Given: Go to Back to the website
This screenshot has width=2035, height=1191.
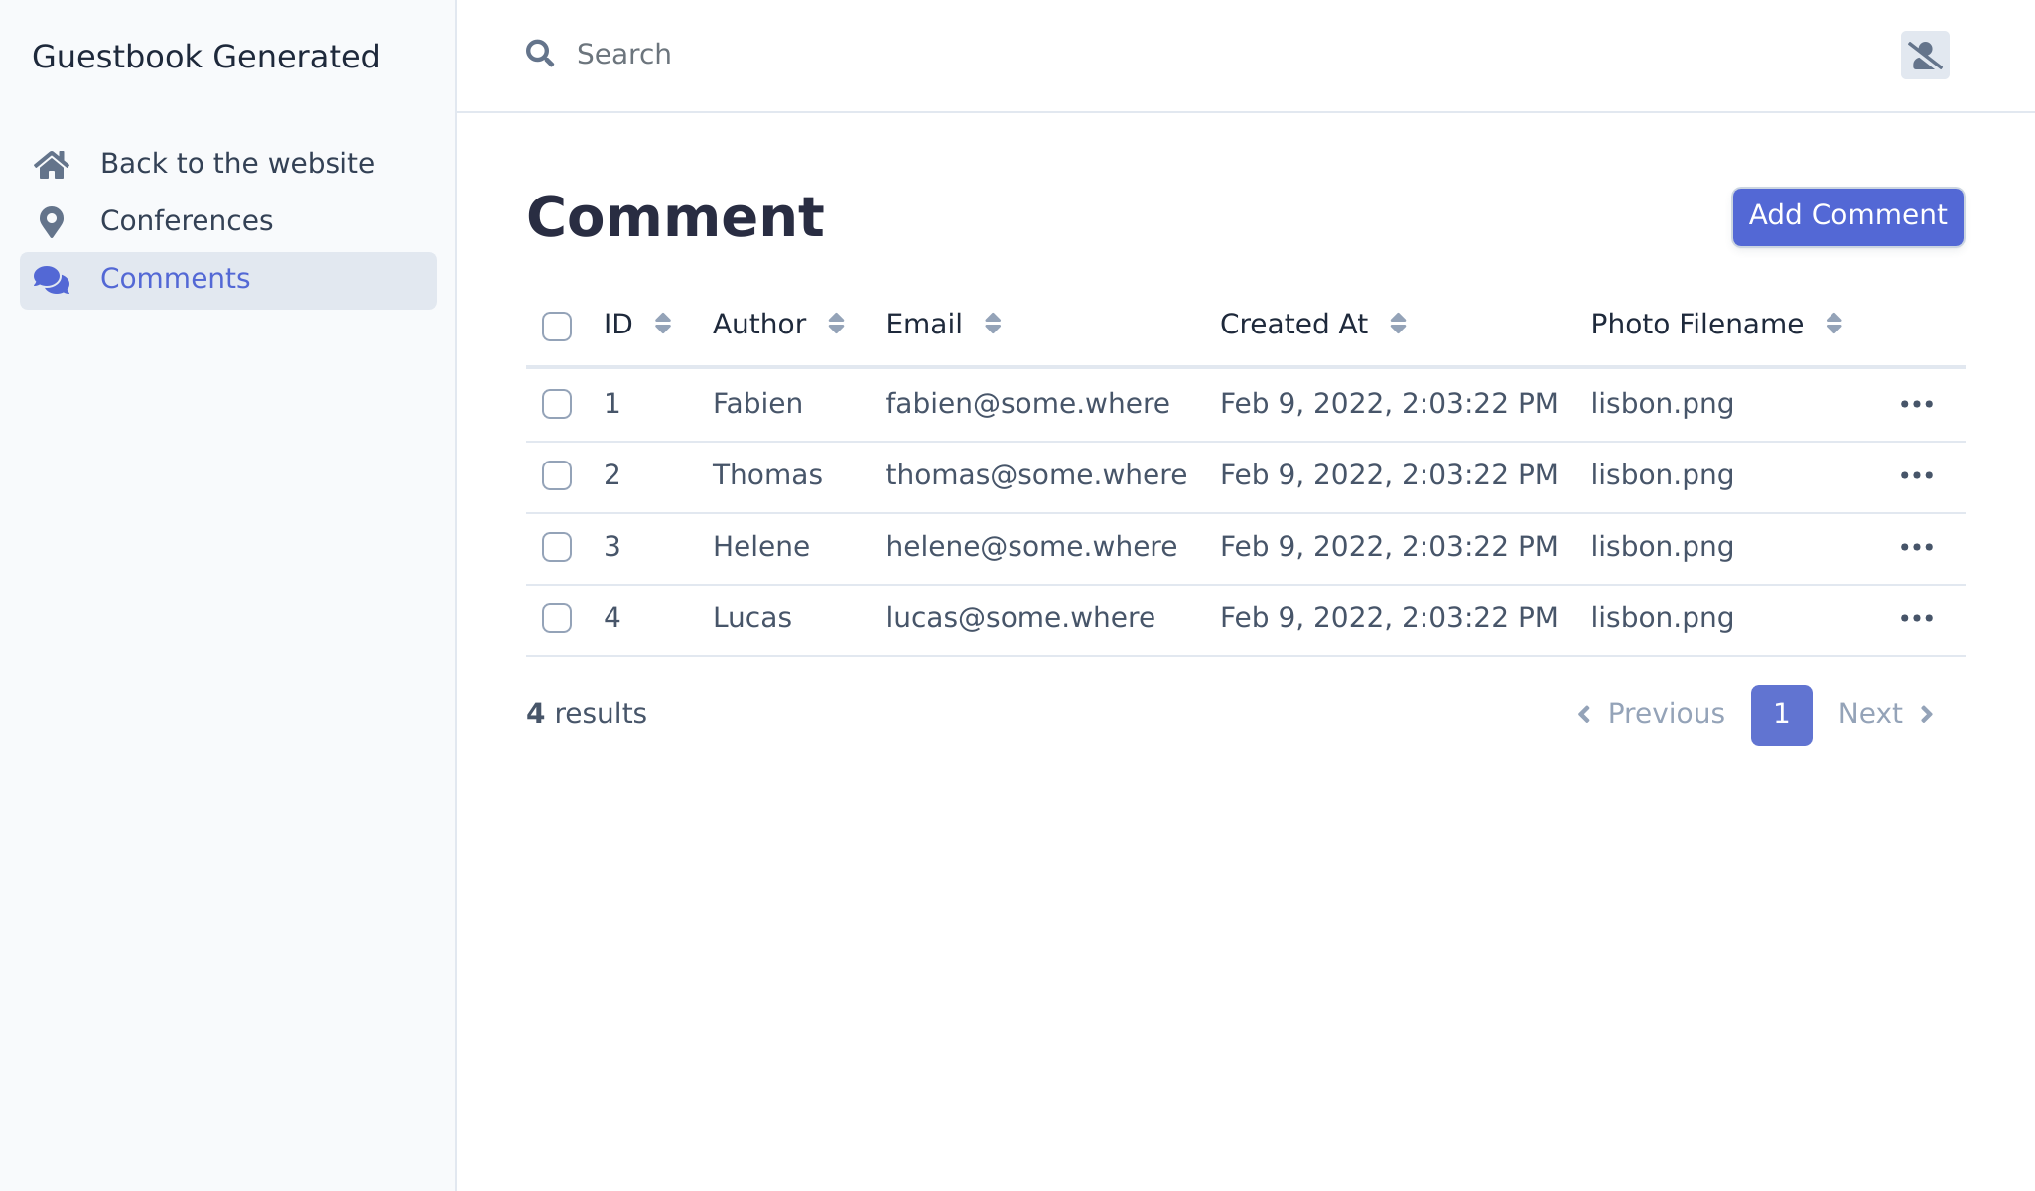Looking at the screenshot, I should tap(237, 164).
